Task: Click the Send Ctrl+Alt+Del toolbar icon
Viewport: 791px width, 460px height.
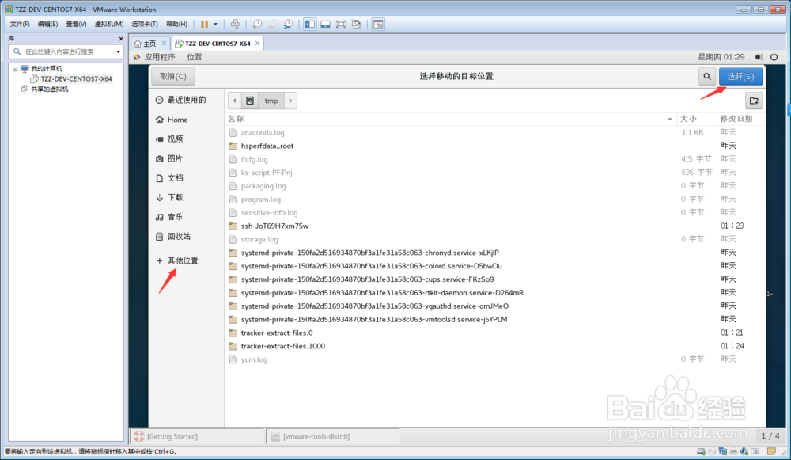Action: 235,24
